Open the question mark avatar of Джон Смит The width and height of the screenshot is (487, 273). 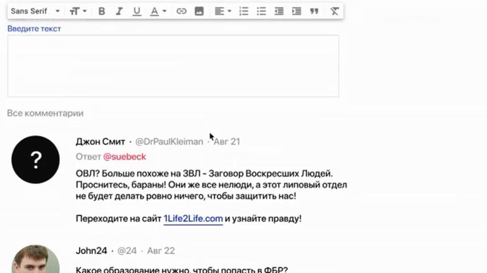35,160
